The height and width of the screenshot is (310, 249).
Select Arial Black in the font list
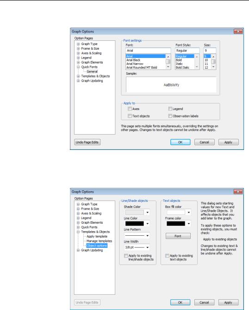pyautogui.click(x=133, y=60)
